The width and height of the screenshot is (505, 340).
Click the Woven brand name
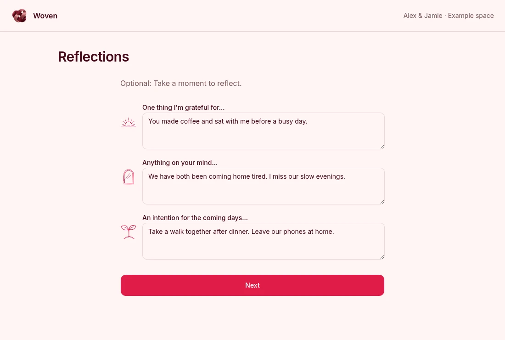click(x=45, y=16)
